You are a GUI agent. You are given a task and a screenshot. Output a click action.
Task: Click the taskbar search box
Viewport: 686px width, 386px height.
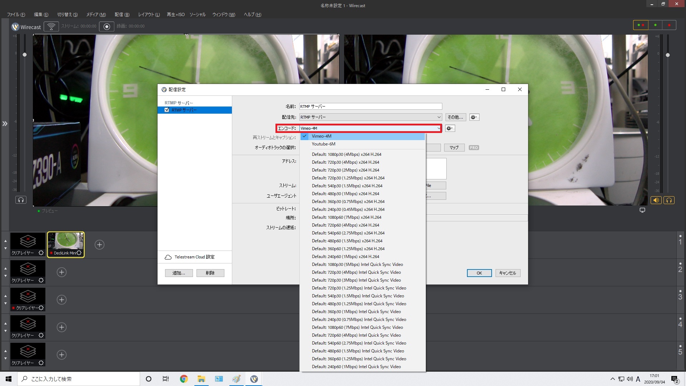[x=79, y=379]
